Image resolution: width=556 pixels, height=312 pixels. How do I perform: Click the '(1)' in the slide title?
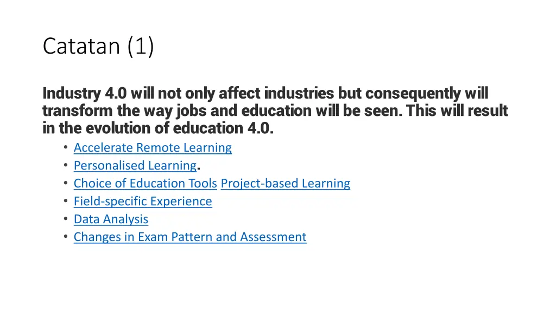click(x=141, y=47)
